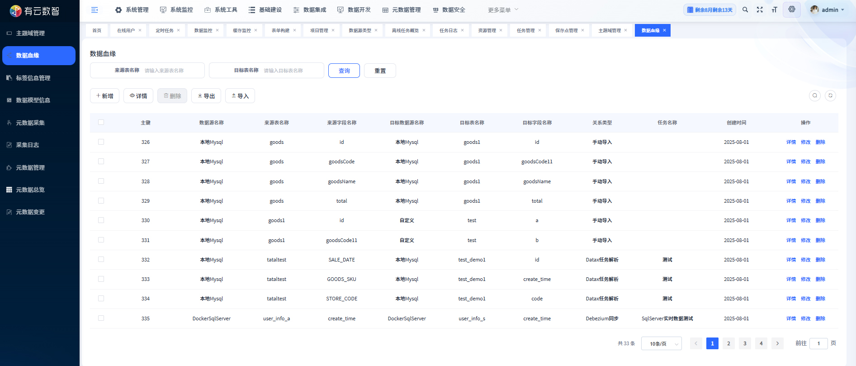Click the search magnifier in top bar
The image size is (856, 366).
[x=745, y=10]
